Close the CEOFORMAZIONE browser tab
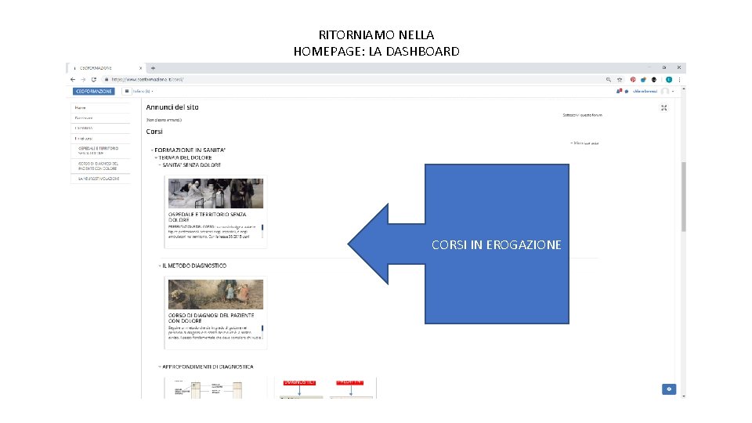 tap(140, 68)
